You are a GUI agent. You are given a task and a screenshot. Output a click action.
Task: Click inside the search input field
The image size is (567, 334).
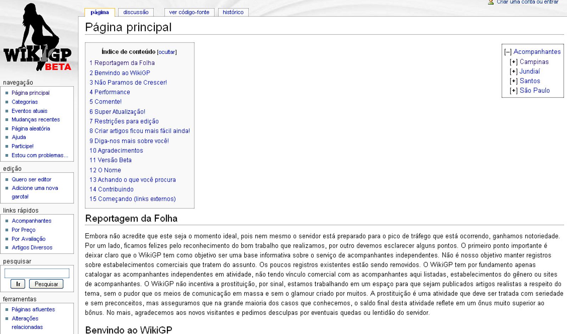(x=37, y=273)
